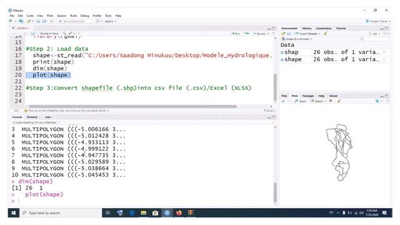This screenshot has height=225, width=400.
Task: Maximize the Console pane with its icon
Action: [274, 117]
